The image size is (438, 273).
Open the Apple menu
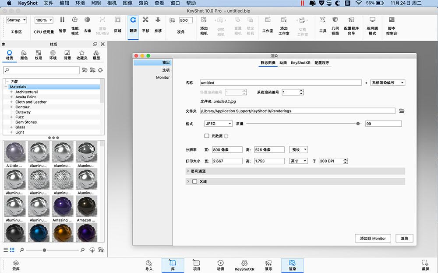coord(9,3)
